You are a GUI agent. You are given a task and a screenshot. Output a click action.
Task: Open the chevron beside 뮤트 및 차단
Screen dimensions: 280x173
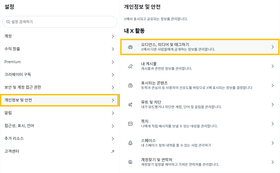273,105
